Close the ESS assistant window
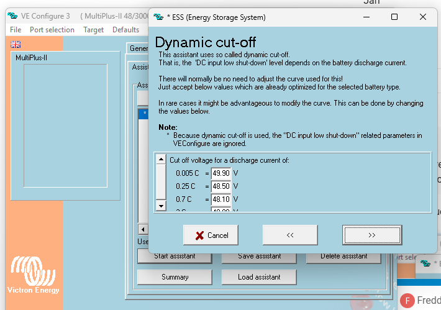 (x=423, y=17)
